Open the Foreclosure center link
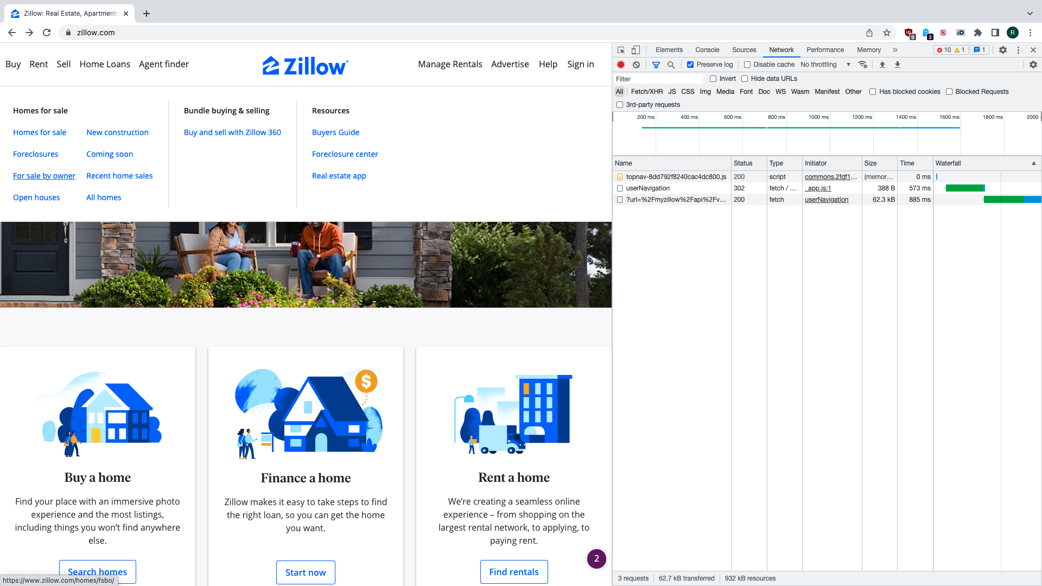 (x=345, y=154)
